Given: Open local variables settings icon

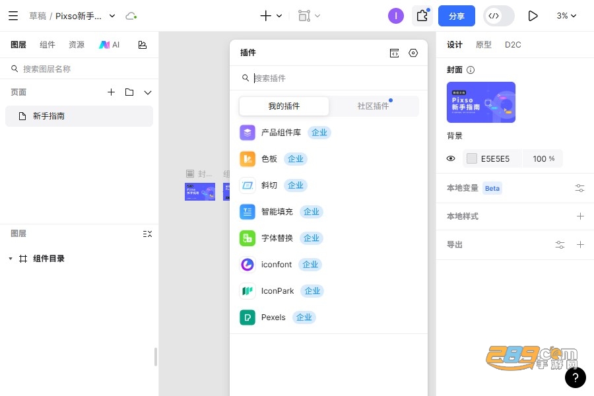Looking at the screenshot, I should click(x=579, y=188).
